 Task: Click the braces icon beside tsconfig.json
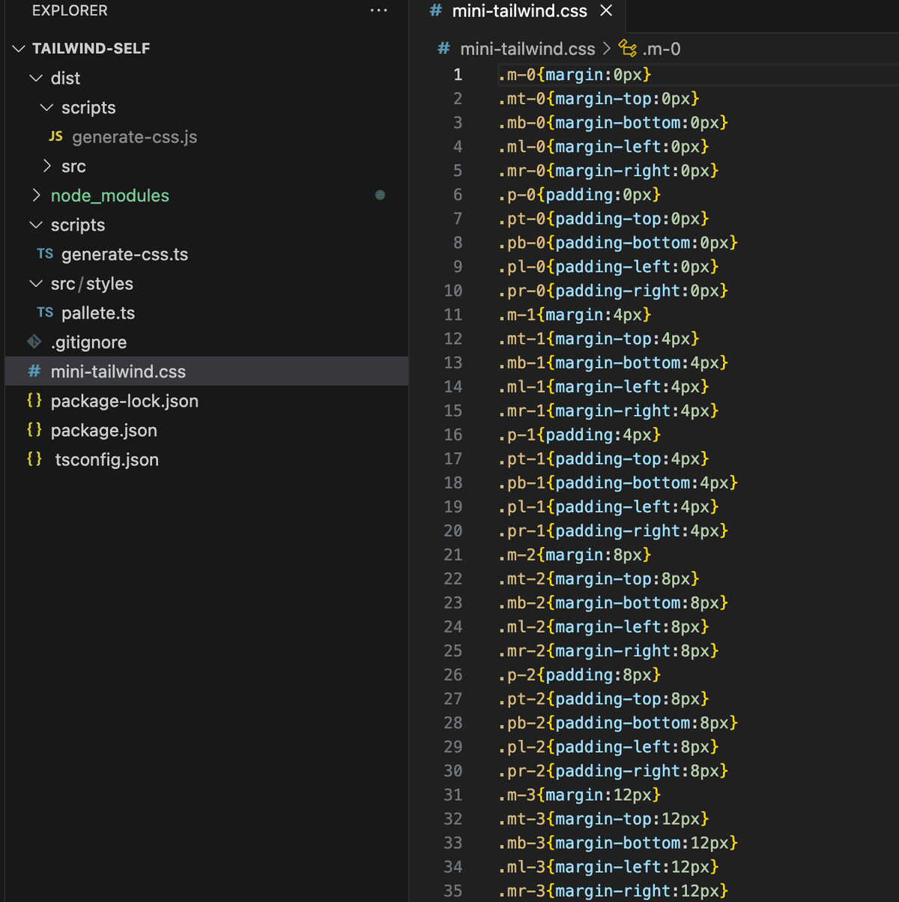point(34,459)
